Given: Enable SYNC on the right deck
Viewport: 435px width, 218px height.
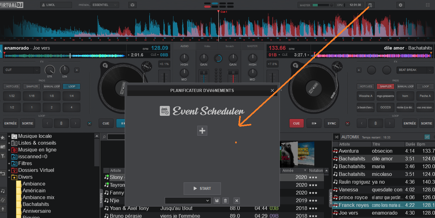Looking at the screenshot, I should coord(332,123).
